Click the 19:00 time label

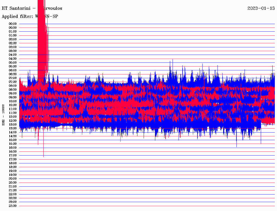click(13, 171)
